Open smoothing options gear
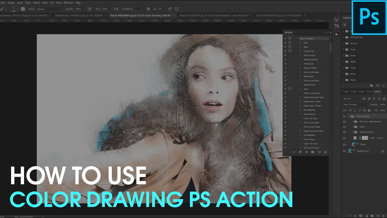 pos(148,9)
